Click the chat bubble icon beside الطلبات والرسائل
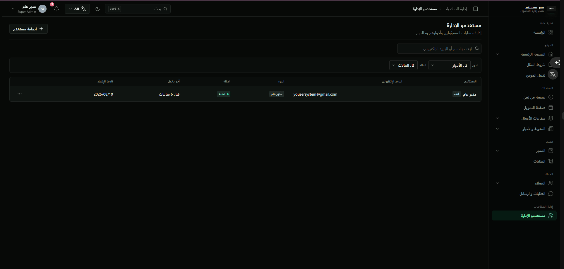The height and width of the screenshot is (269, 564). tap(551, 194)
